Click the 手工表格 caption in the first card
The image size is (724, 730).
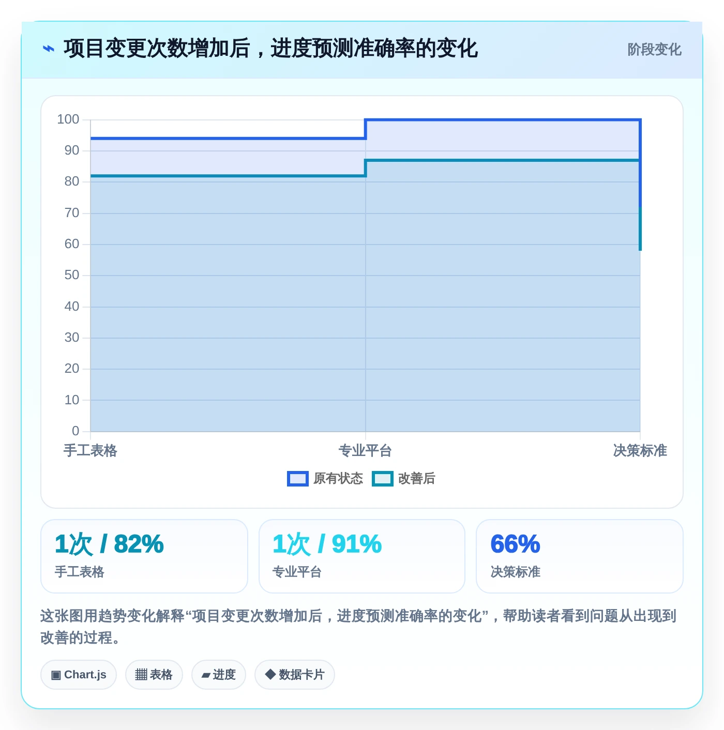coord(80,572)
